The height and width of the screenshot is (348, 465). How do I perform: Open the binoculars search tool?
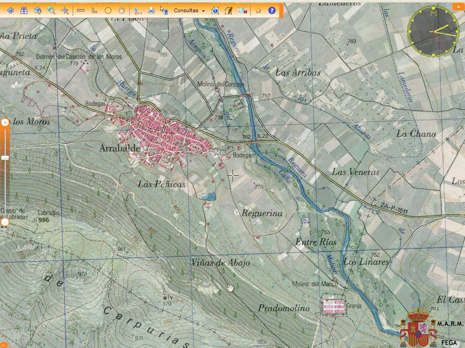(x=24, y=10)
